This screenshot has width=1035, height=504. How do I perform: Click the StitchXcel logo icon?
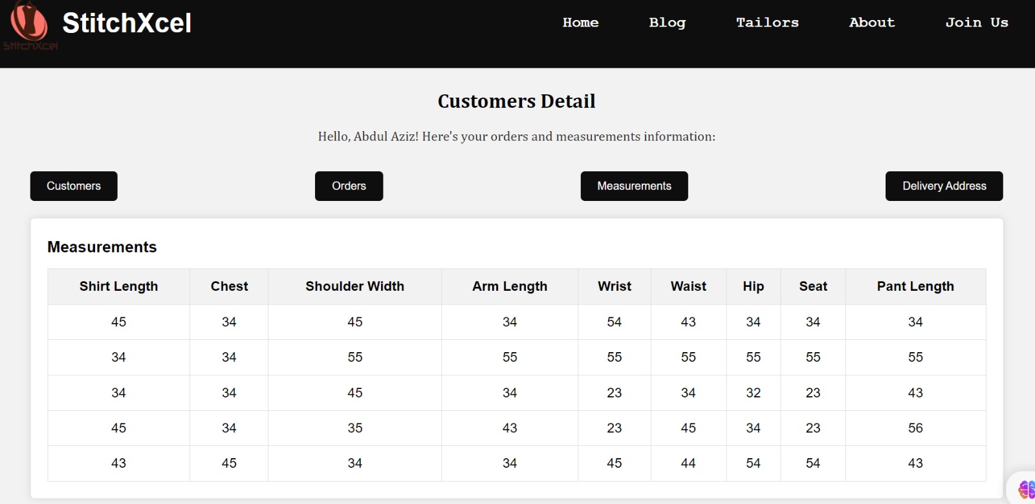(x=30, y=26)
